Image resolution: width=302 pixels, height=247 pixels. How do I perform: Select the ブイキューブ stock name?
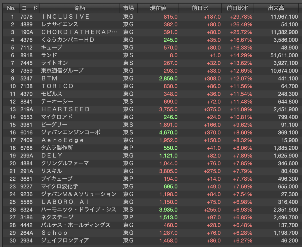(x=57, y=179)
